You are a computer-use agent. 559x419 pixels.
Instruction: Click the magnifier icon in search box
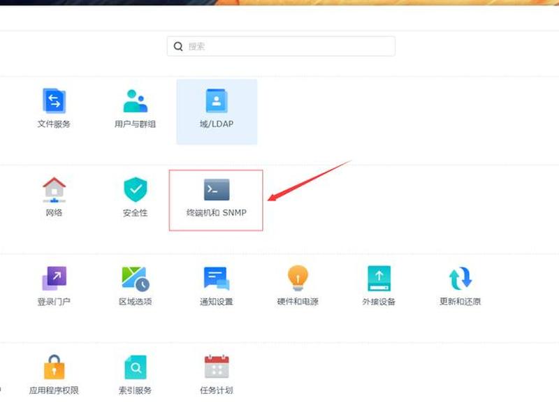coord(178,46)
